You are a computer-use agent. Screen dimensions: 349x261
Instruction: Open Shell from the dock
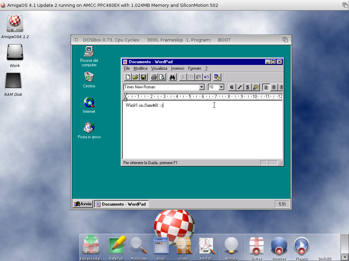click(x=161, y=248)
